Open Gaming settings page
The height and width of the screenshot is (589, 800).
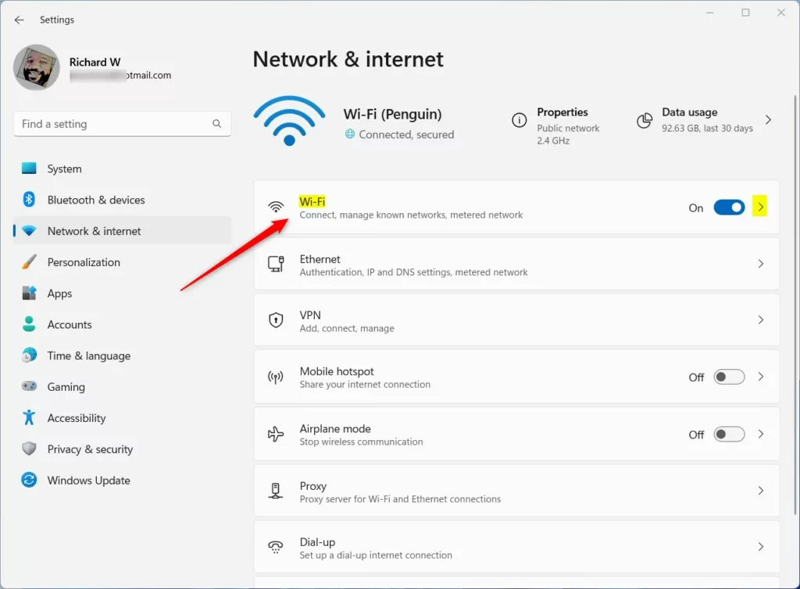pyautogui.click(x=123, y=387)
